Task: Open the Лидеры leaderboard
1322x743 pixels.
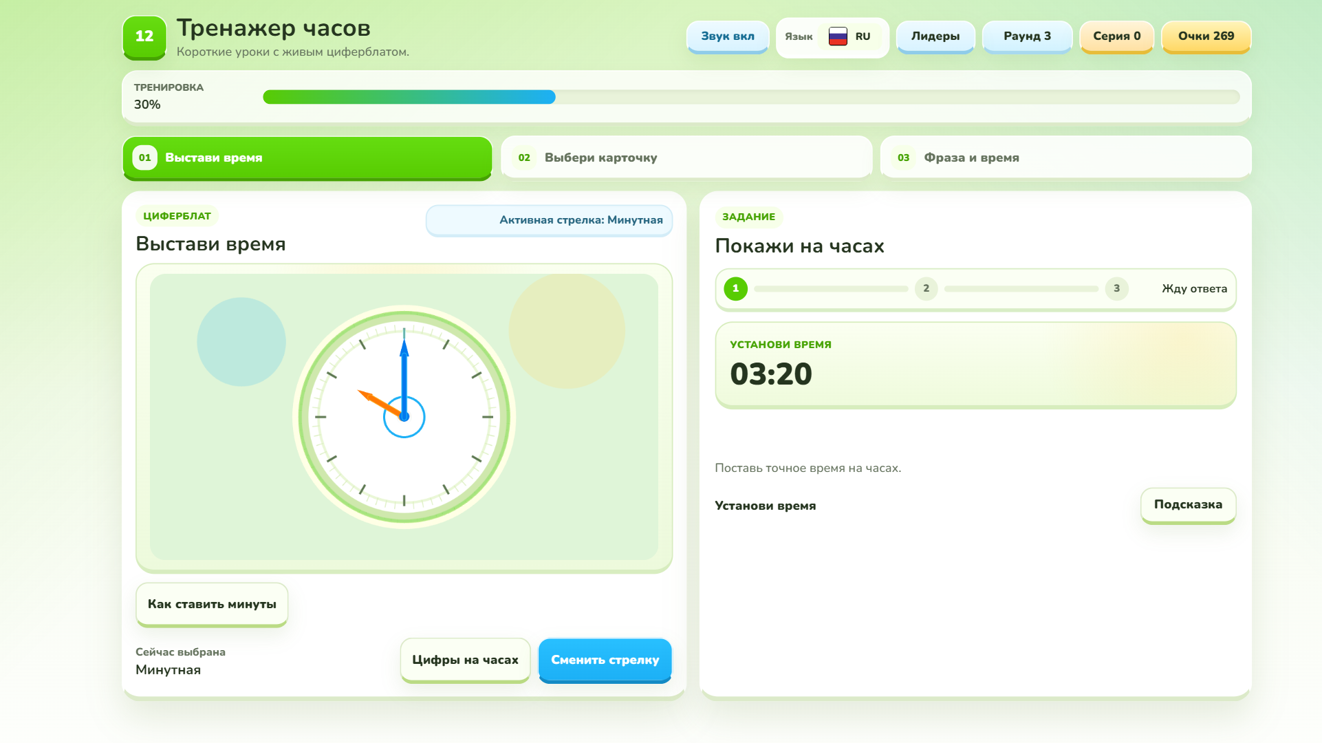Action: [x=935, y=36]
